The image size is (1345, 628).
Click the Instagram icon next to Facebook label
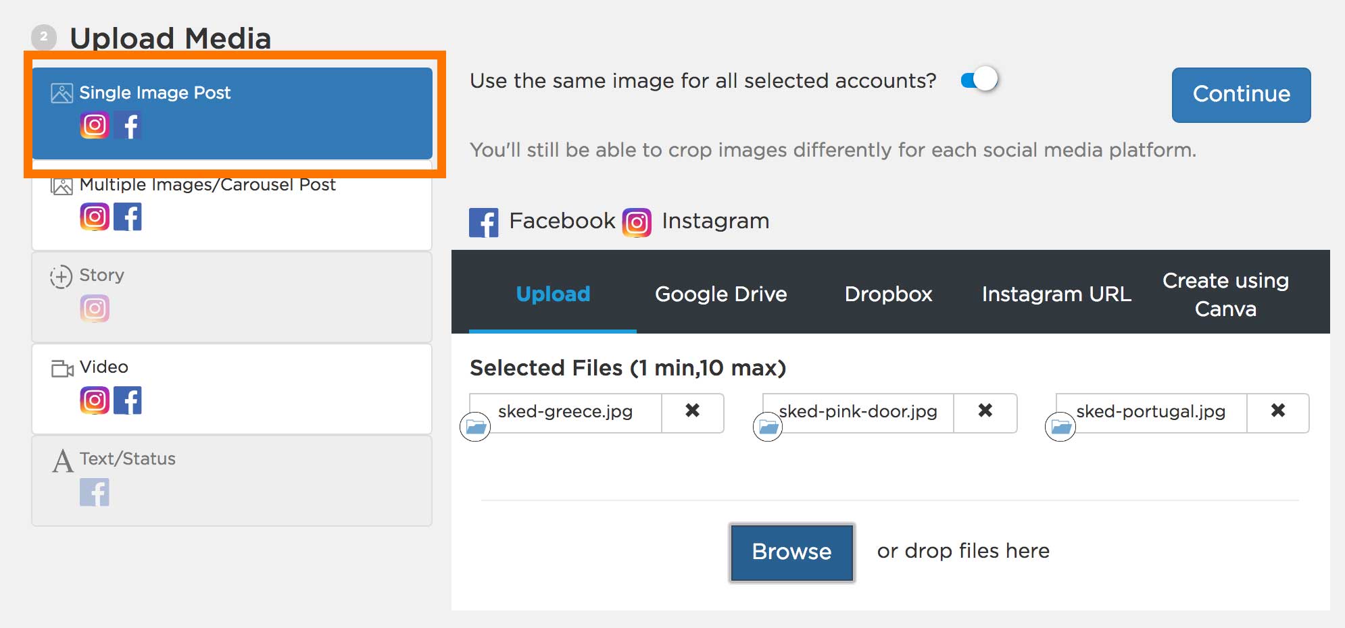(x=635, y=221)
